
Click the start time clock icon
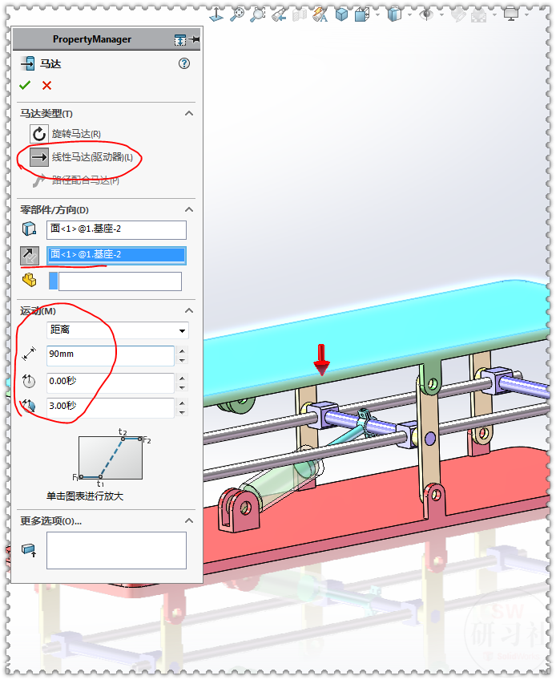29,381
